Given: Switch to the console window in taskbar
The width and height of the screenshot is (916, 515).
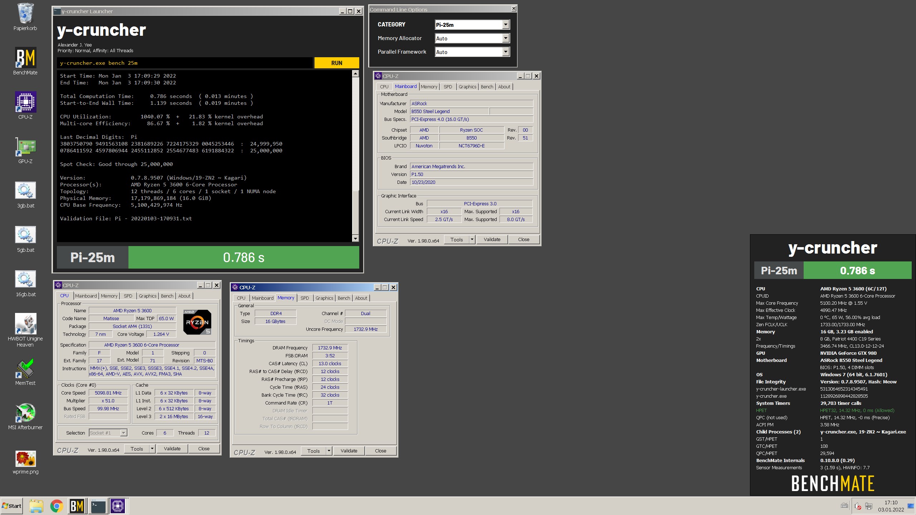Looking at the screenshot, I should pos(98,506).
